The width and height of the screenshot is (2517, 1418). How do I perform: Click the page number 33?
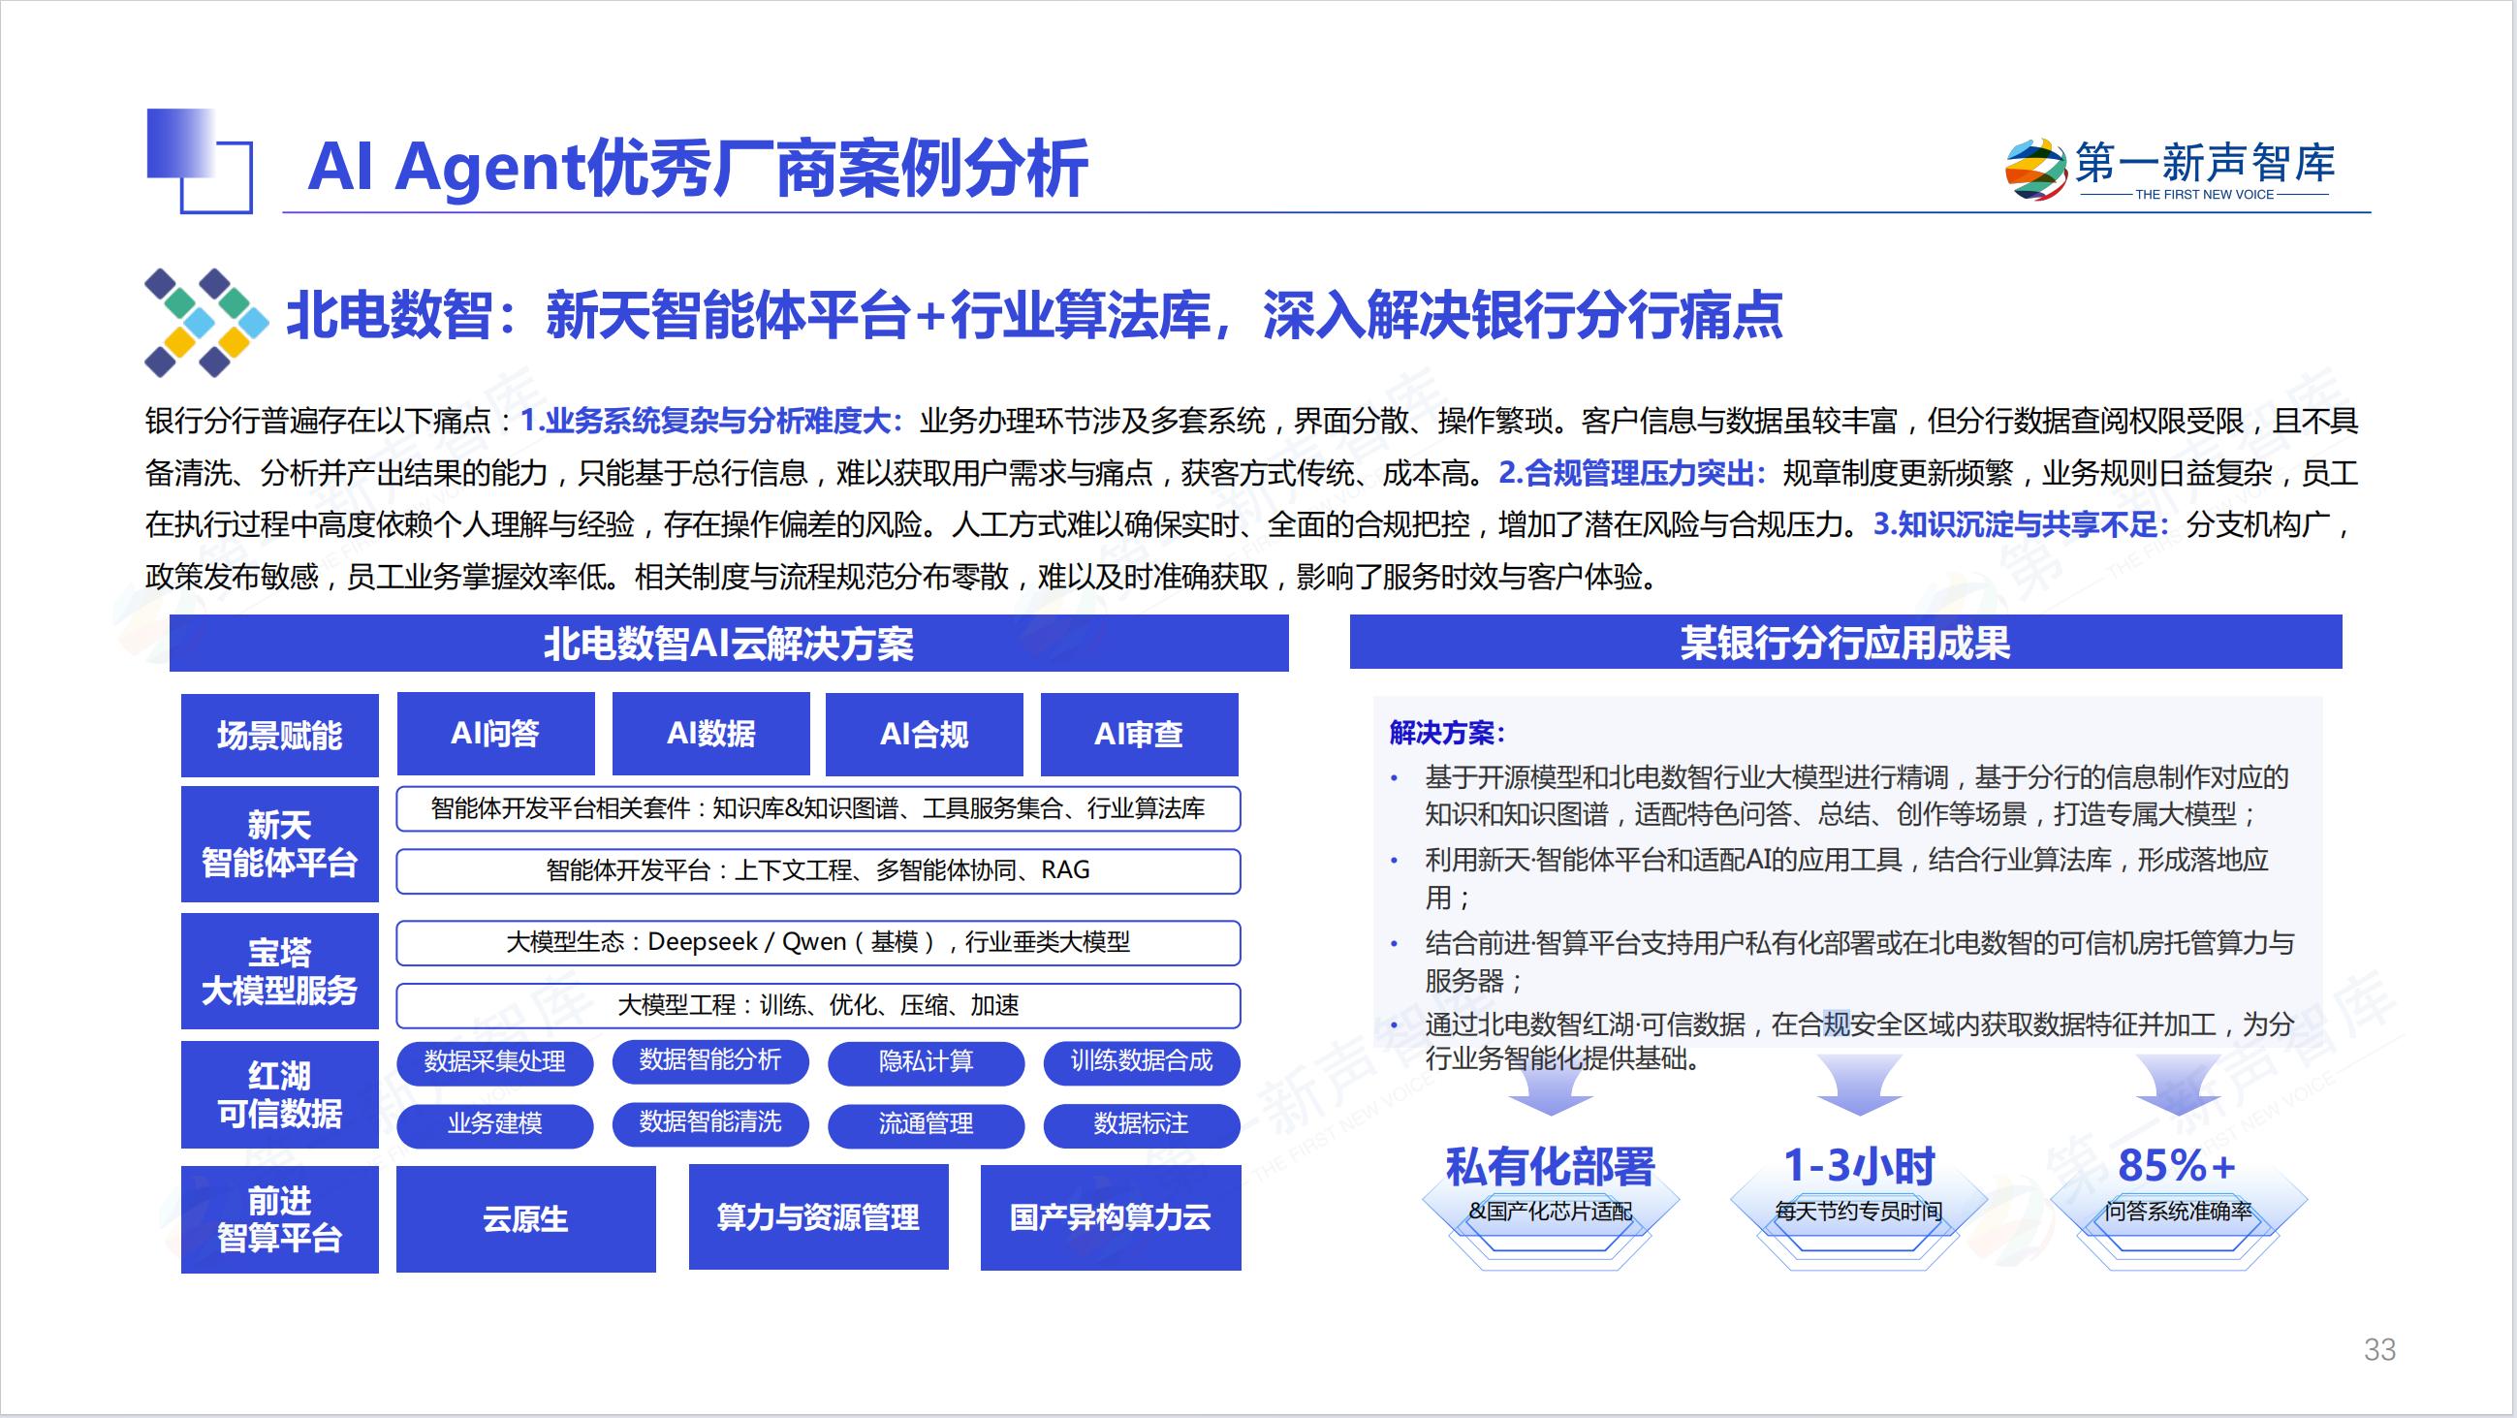coord(2379,1349)
